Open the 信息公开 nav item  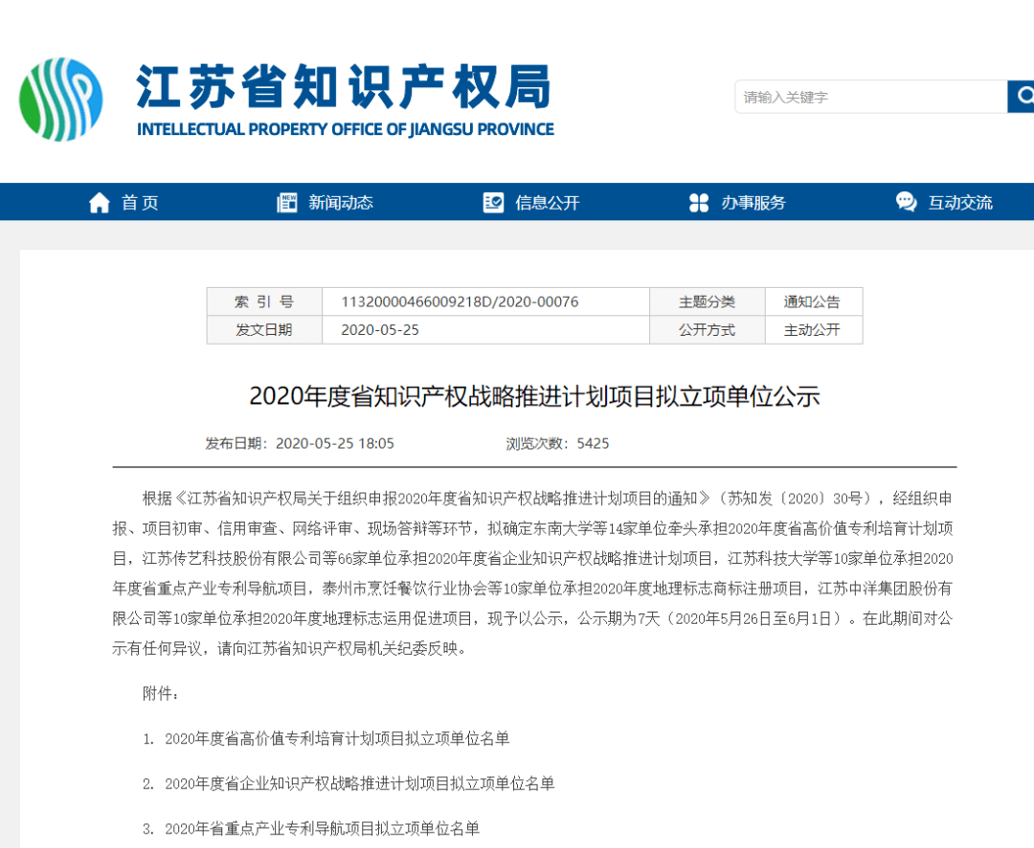(548, 203)
